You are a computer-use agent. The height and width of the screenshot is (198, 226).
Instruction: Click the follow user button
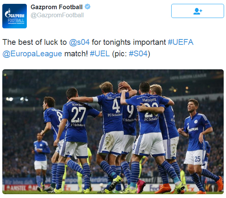pos(197,11)
